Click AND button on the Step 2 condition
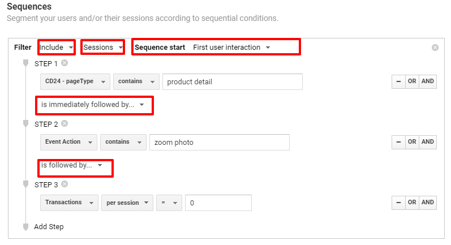The height and width of the screenshot is (245, 451). point(428,142)
